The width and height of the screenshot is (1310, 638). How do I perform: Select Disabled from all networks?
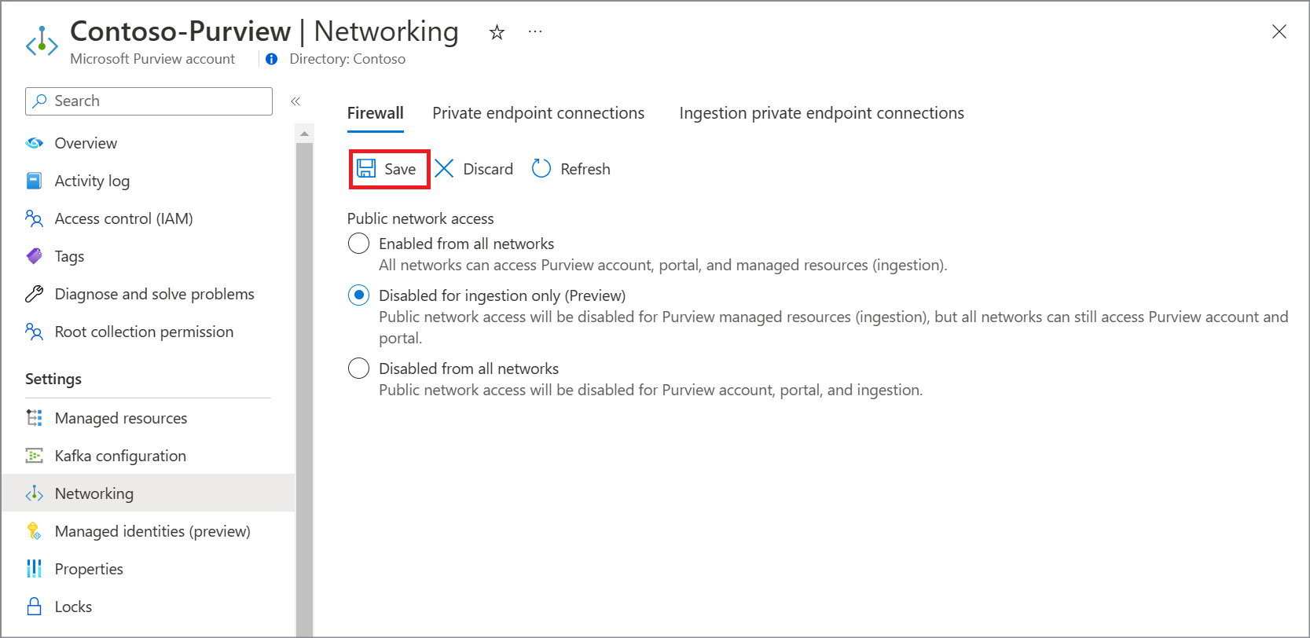[x=358, y=367]
